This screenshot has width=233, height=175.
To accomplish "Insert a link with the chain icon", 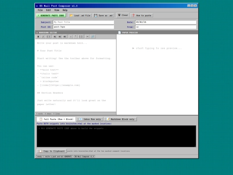I will tap(93, 37).
